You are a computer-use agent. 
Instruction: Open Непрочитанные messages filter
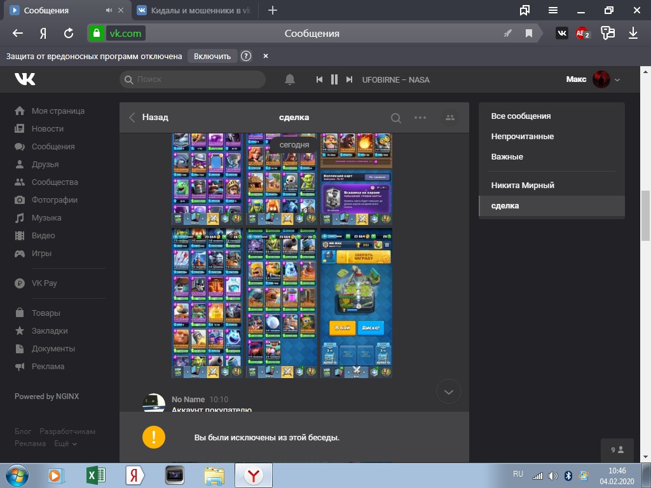pyautogui.click(x=522, y=137)
